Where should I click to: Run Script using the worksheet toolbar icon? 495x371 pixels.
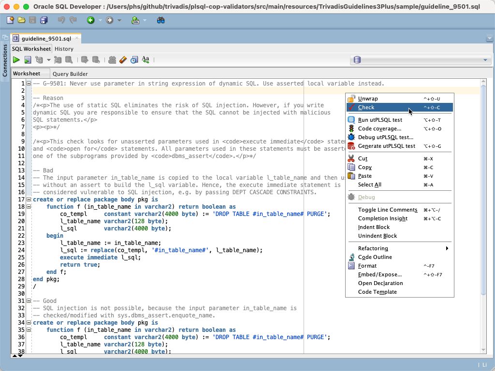(x=28, y=59)
